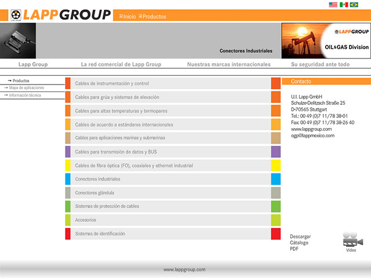Screen dimensions: 371x278
Task: Select the Brazil flag icon
Action: coord(354,5)
